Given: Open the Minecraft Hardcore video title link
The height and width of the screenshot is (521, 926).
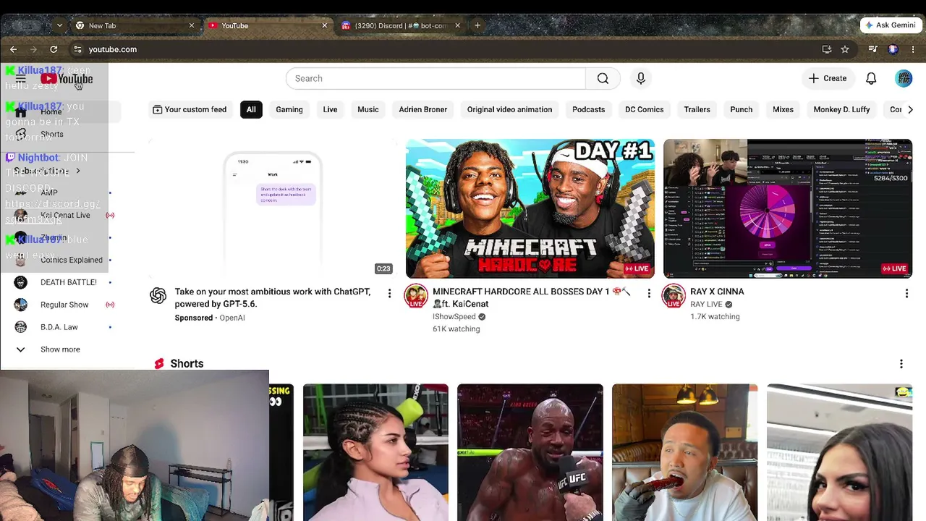Looking at the screenshot, I should 532,297.
